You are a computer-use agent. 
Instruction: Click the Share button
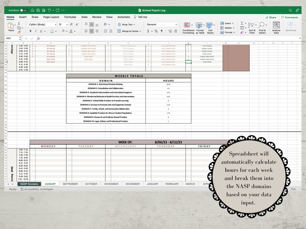[271, 17]
